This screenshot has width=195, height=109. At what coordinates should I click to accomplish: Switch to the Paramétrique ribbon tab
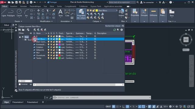[35, 6]
